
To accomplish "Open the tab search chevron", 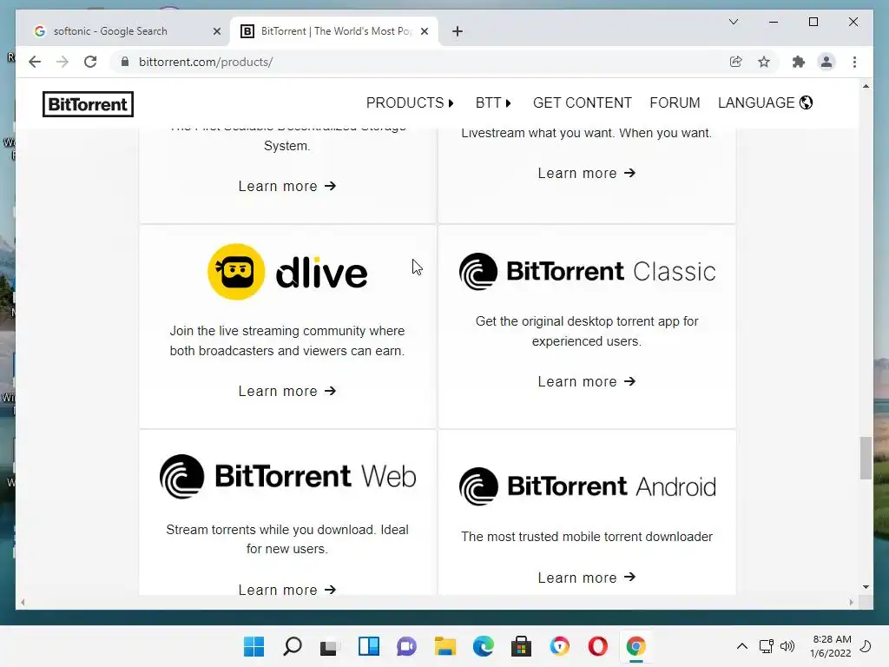I will (734, 22).
